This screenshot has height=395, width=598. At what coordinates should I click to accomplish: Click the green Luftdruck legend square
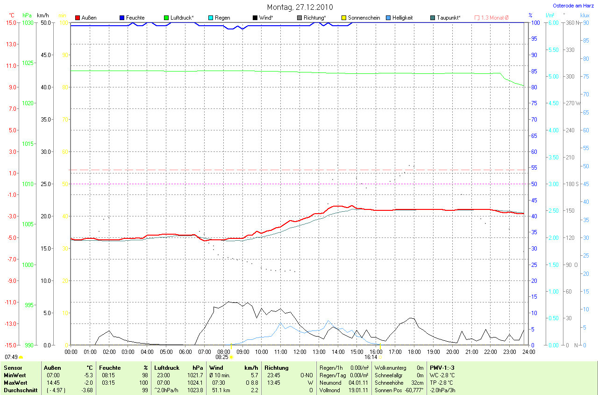pyautogui.click(x=166, y=18)
